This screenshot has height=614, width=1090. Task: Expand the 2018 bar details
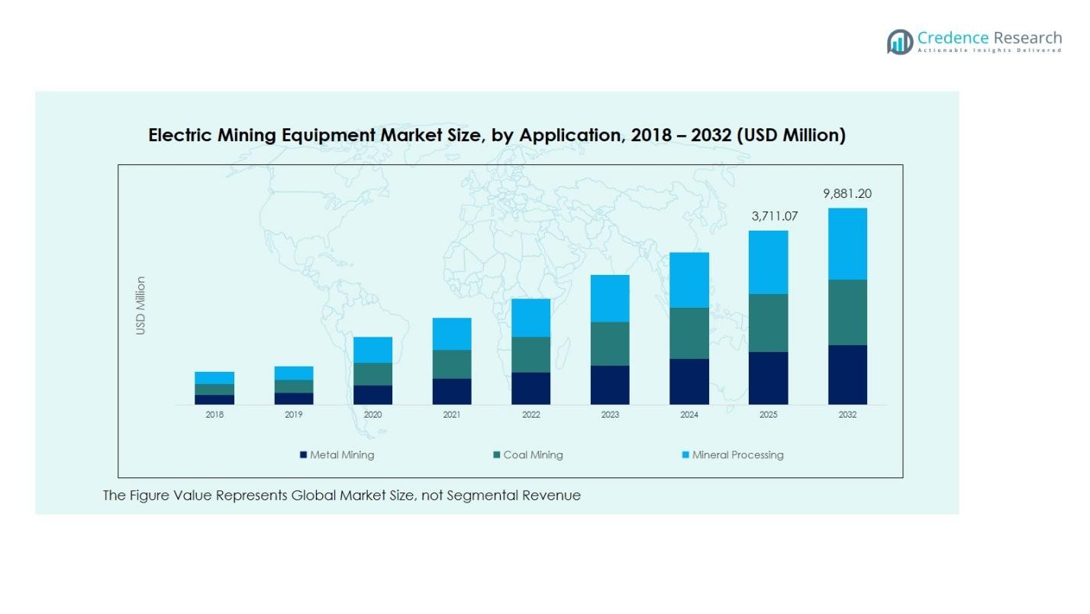click(214, 389)
